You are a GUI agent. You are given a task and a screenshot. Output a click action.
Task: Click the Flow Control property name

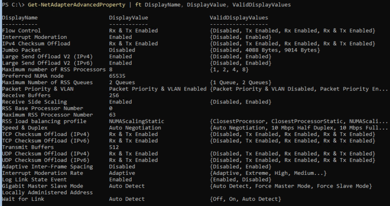point(21,31)
